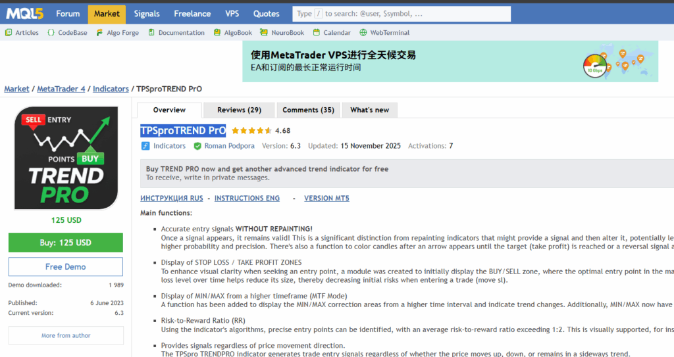674x357 pixels.
Task: Click the MetaTrader 4 breadcrumb link
Action: pos(61,89)
